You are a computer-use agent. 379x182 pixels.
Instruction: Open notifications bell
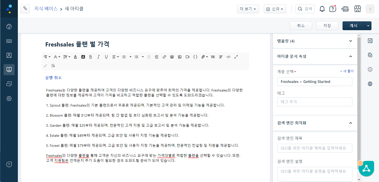[322, 9]
